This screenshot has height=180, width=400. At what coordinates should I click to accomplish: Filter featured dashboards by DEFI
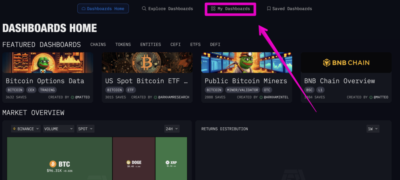coord(215,45)
